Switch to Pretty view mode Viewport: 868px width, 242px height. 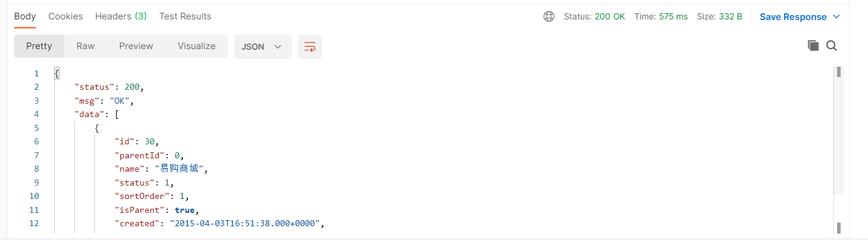[x=39, y=46]
